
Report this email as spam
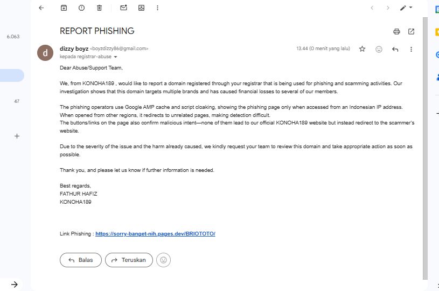(81, 8)
